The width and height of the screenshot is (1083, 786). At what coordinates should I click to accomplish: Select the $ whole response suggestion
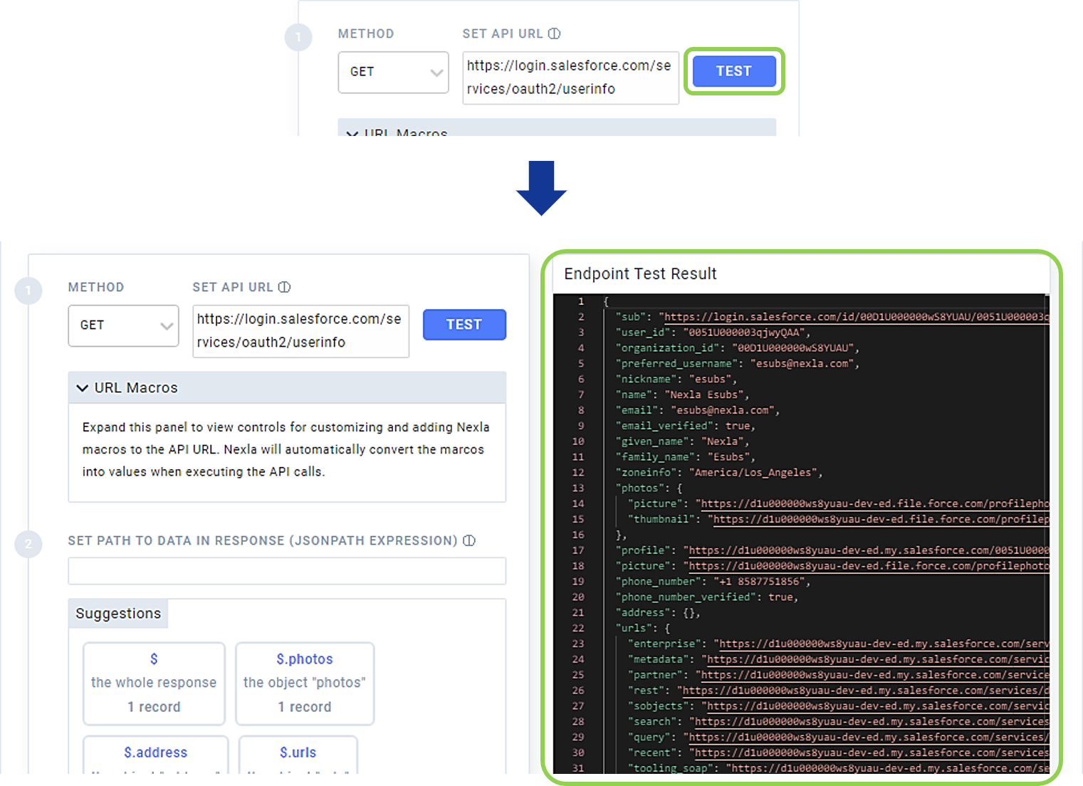154,683
